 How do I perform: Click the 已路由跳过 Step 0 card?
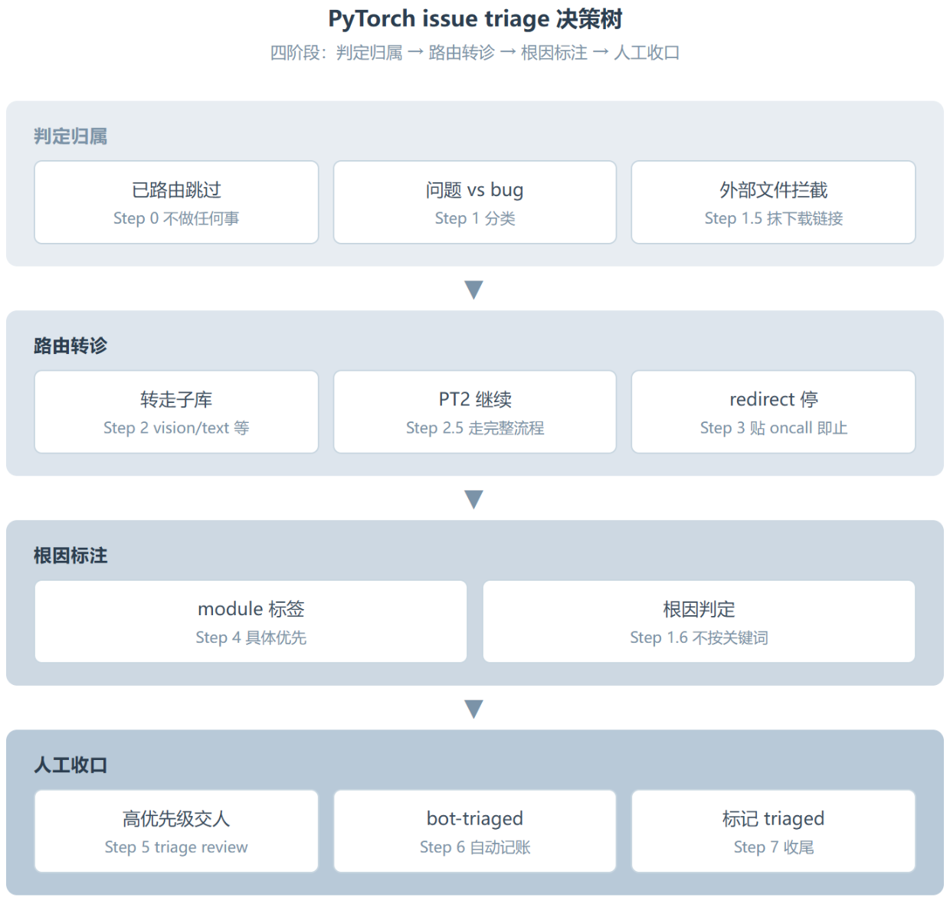click(x=176, y=202)
